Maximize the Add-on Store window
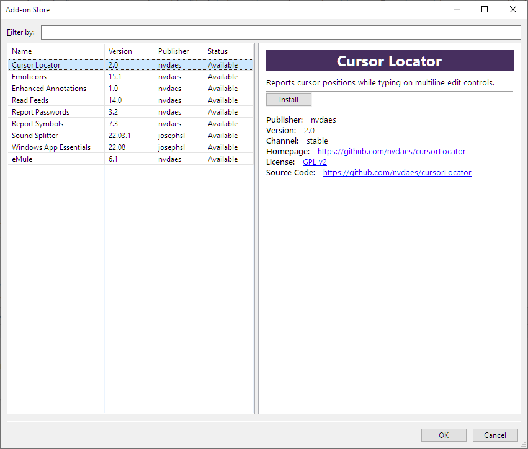Viewport: 528px width, 449px height. coord(485,9)
